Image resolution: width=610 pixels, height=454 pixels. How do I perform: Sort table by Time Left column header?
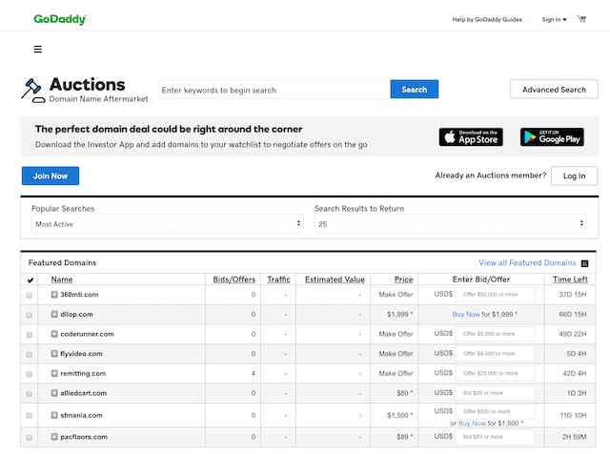coord(570,279)
